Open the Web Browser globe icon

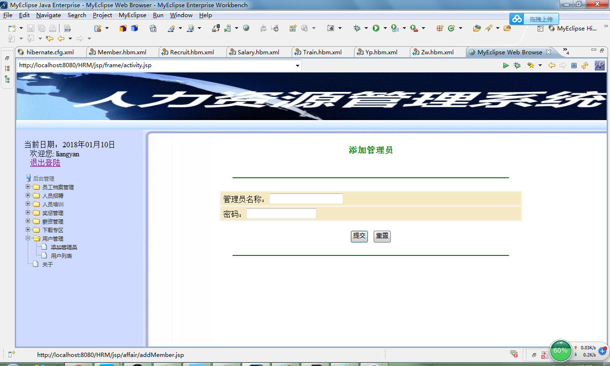click(x=246, y=29)
